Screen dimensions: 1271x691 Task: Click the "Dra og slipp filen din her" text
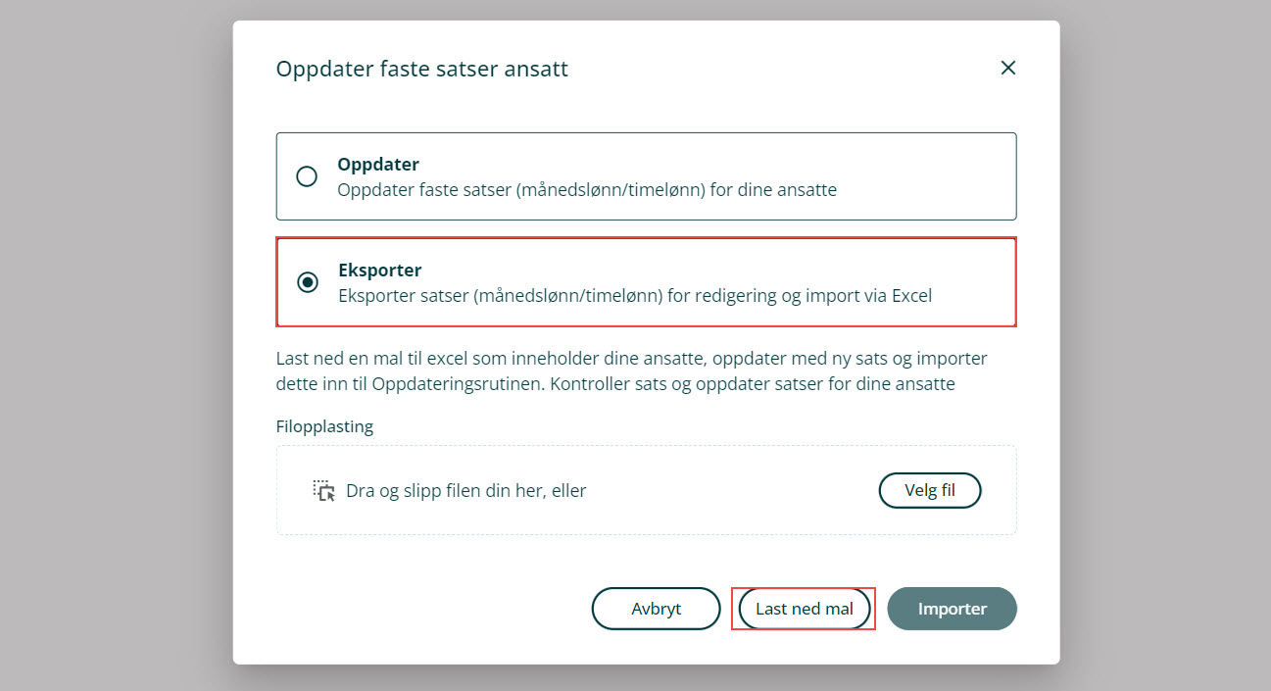465,491
